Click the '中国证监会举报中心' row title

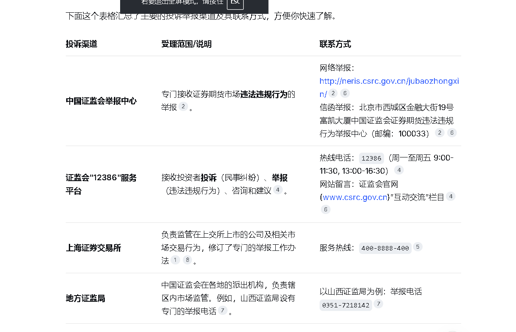click(x=101, y=101)
